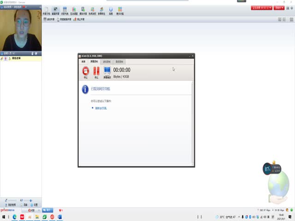Click the Settings (设置) button in bottom-left panel
Viewport: 295px width, 221px height.
[34, 204]
